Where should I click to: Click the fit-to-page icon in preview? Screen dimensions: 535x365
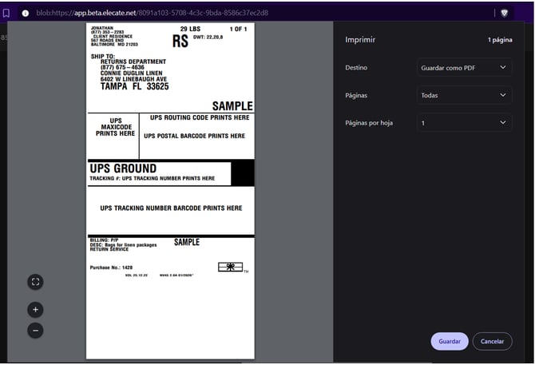coord(35,281)
